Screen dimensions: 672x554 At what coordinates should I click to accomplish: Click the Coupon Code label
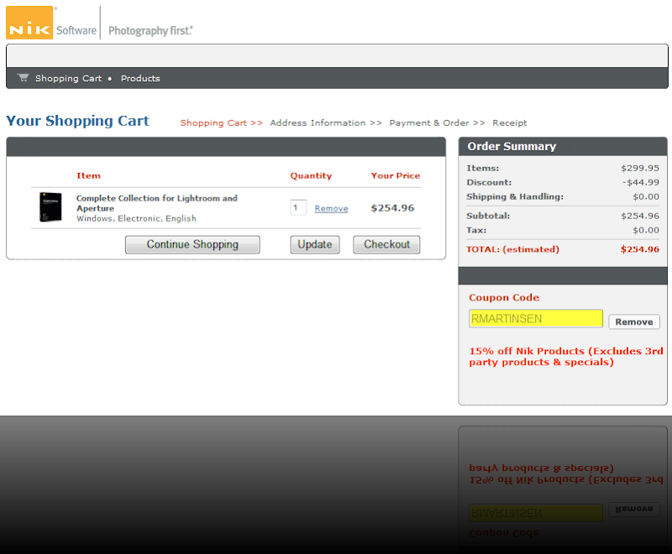click(504, 297)
